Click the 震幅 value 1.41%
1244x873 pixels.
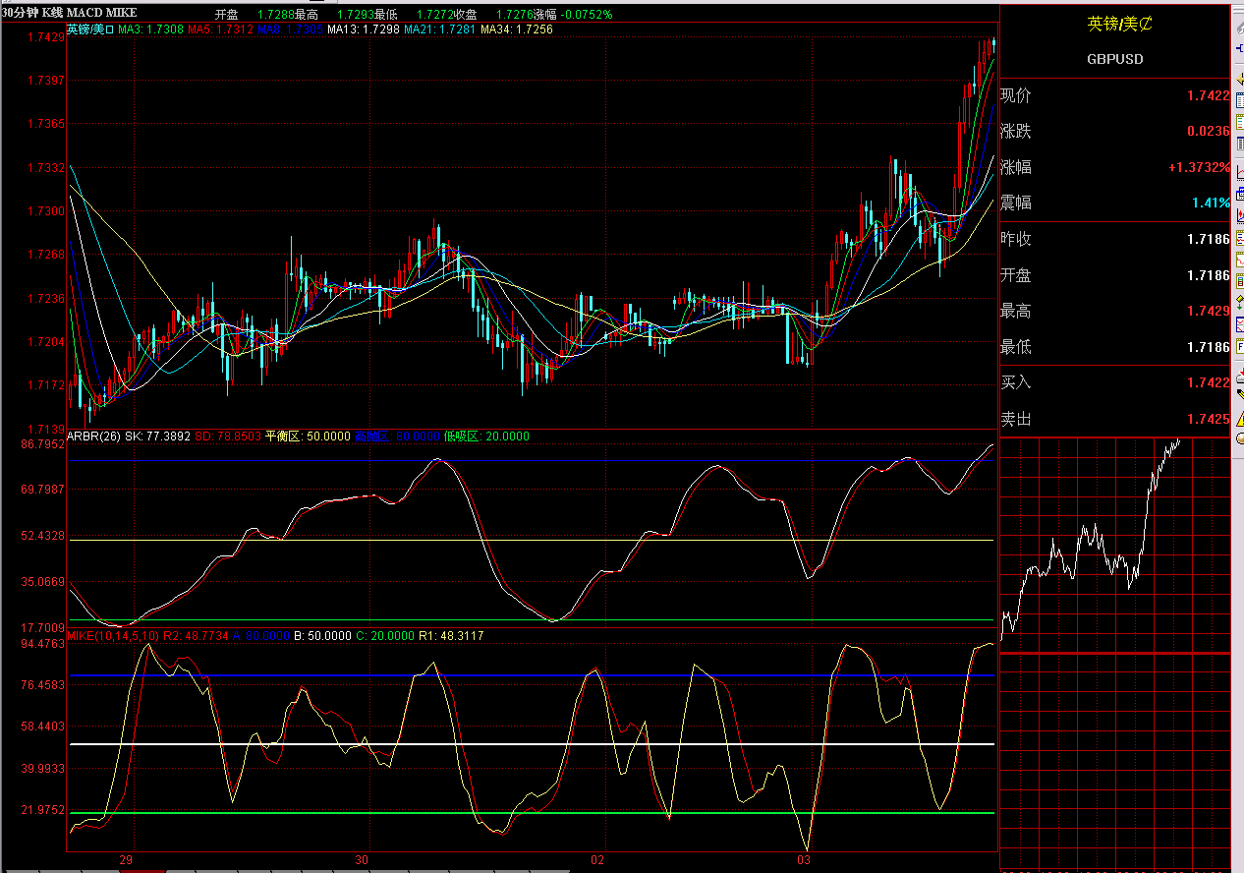coord(1212,203)
